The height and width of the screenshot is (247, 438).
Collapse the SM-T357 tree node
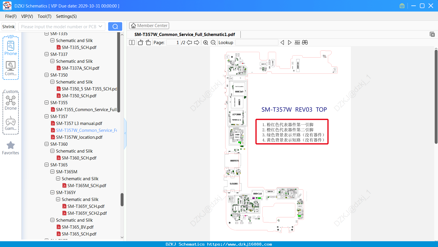pyautogui.click(x=47, y=116)
